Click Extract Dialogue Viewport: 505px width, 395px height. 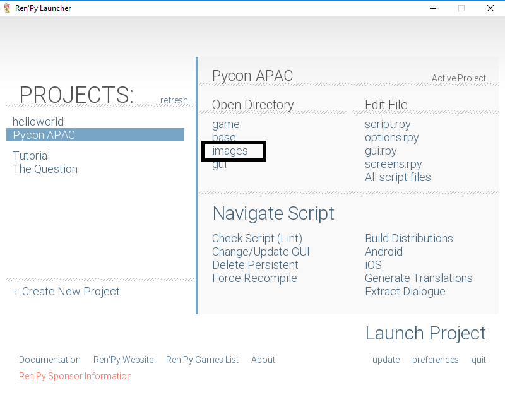click(x=405, y=292)
